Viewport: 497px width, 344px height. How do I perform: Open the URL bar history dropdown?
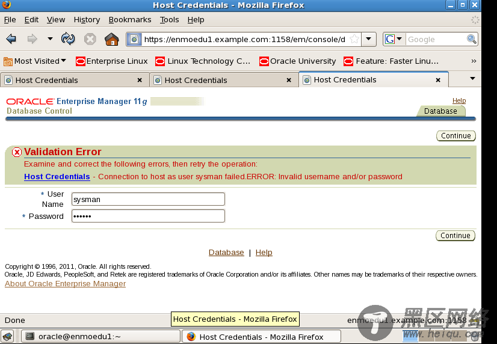point(369,39)
